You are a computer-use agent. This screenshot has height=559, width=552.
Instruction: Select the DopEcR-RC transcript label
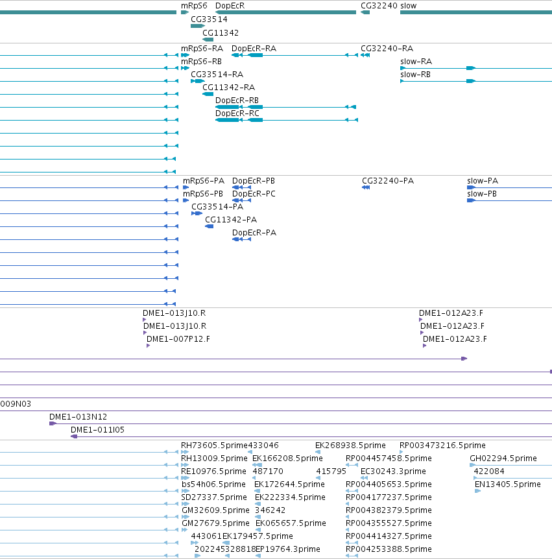237,113
